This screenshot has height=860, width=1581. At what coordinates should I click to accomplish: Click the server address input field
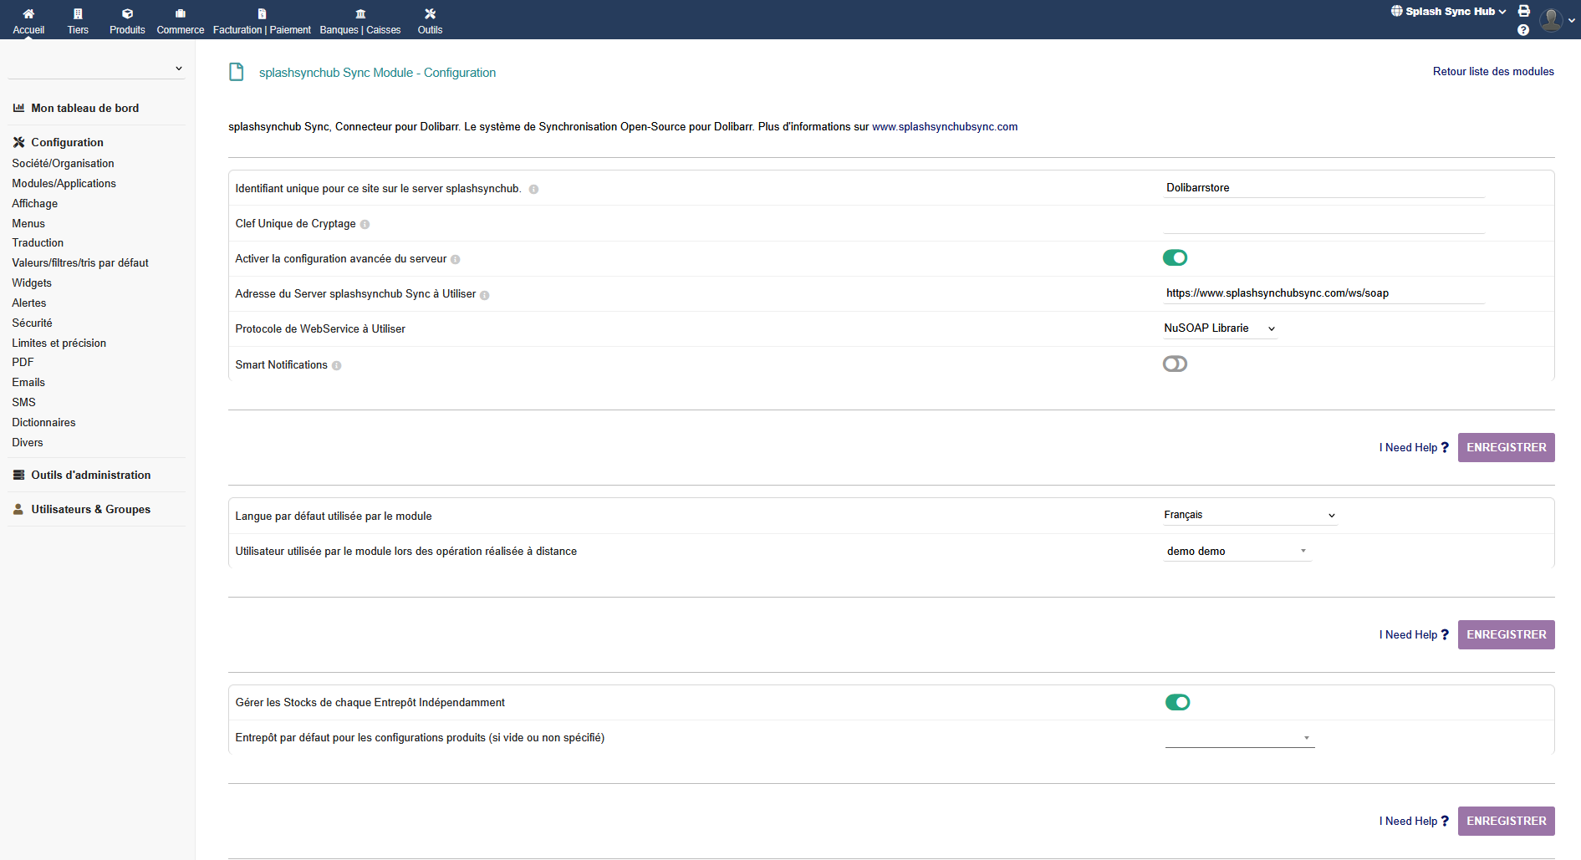point(1323,293)
